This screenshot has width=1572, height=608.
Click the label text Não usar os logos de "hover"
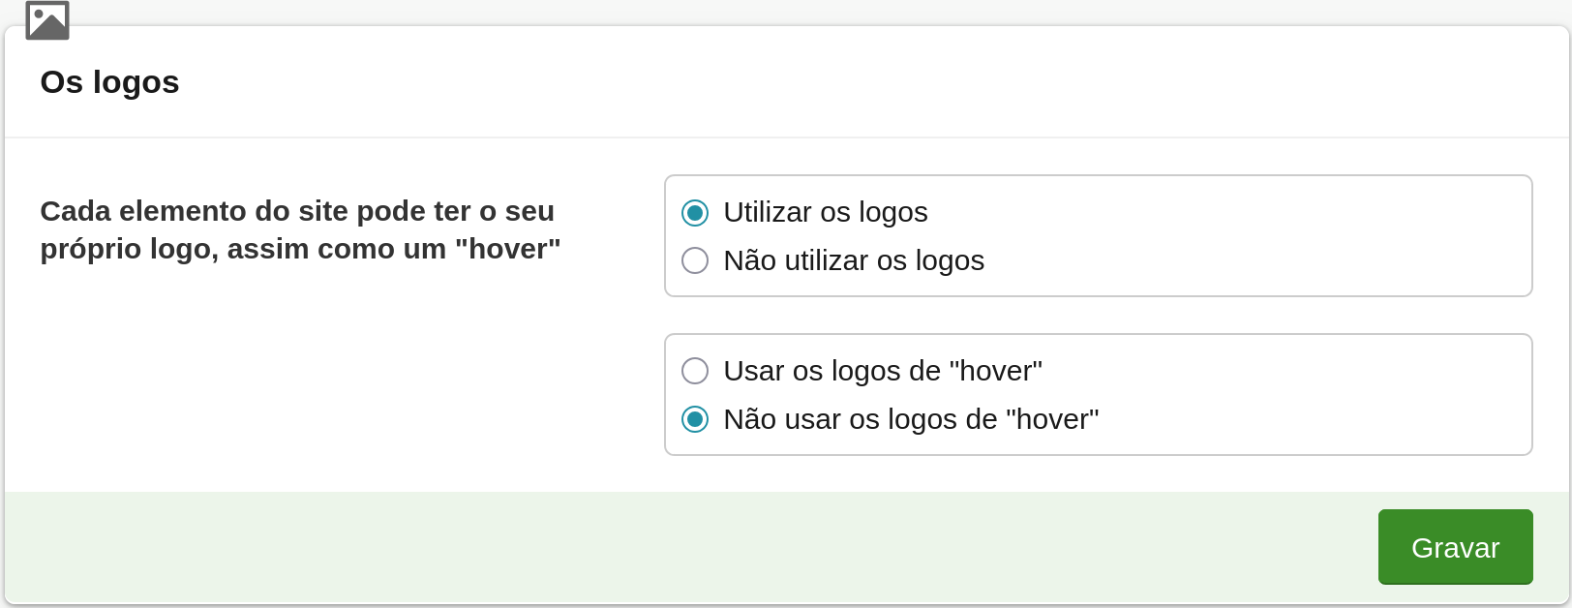910,419
